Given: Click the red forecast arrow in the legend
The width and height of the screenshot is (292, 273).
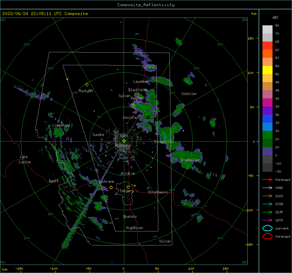Looking at the screenshot, I should 267,180.
